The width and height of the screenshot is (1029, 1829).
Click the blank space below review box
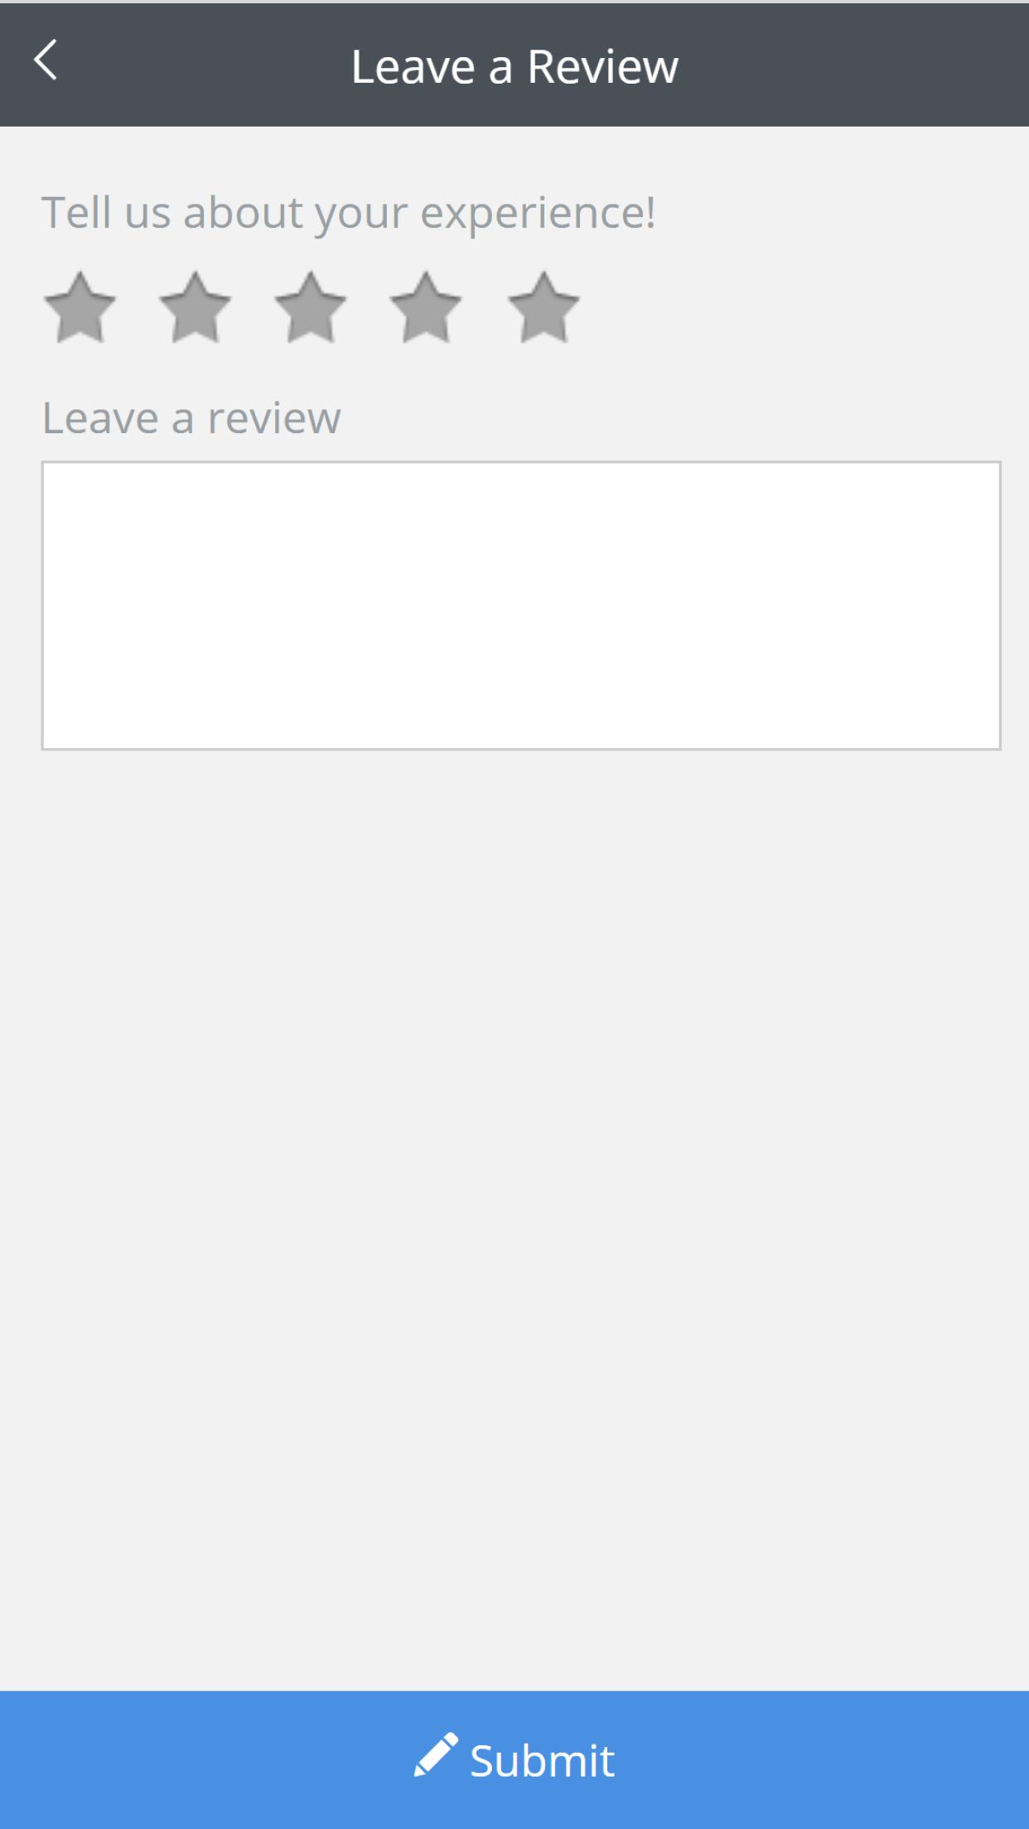coord(514,1218)
